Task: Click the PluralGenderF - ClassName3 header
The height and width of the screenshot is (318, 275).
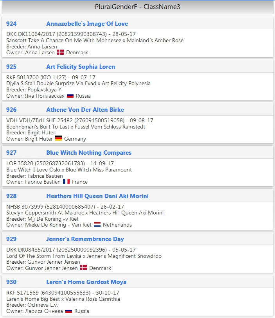Action: pyautogui.click(x=138, y=7)
